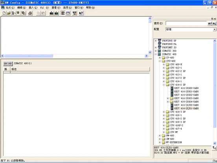
Task: Select the PROFIBUS-PA catalog entry
Action: click(169, 44)
